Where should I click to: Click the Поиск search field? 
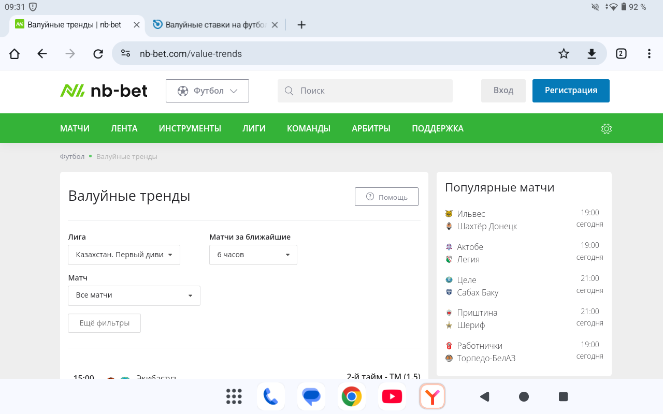point(365,91)
